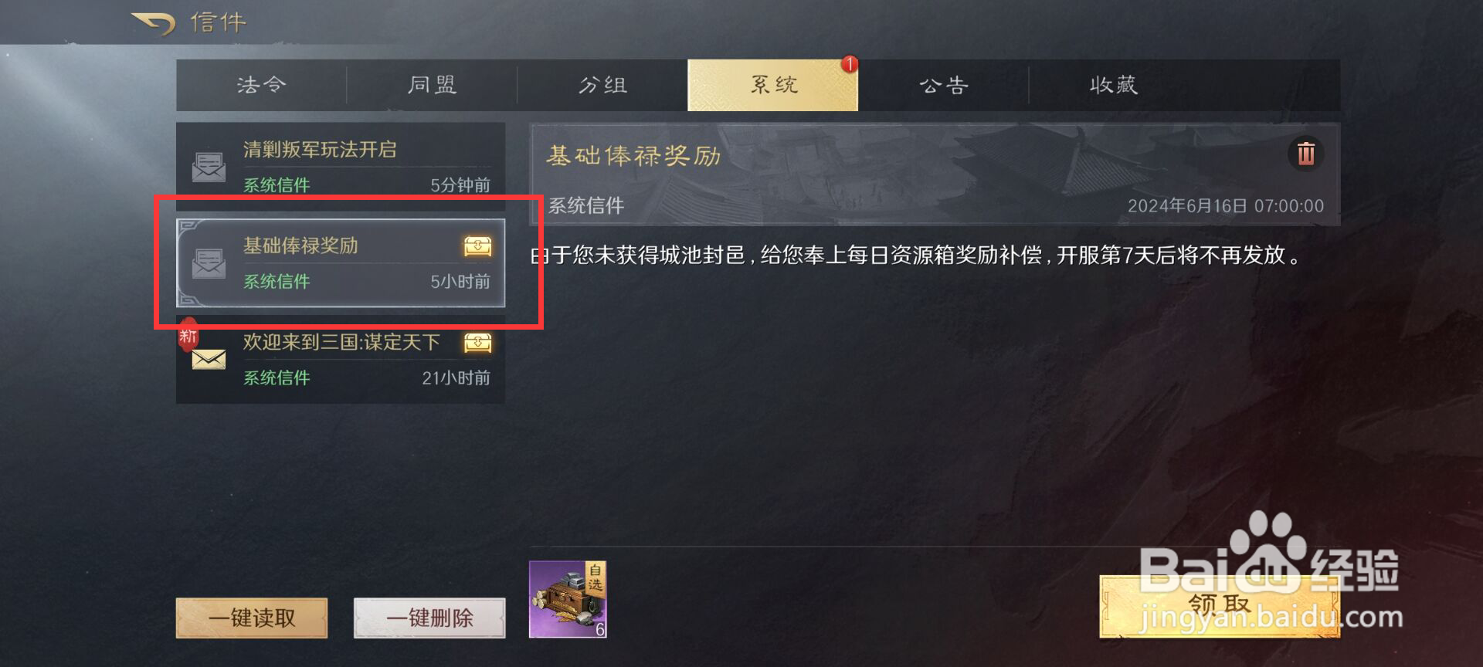The width and height of the screenshot is (1483, 667).
Task: Switch to the 同盟 tab
Action: pyautogui.click(x=432, y=85)
